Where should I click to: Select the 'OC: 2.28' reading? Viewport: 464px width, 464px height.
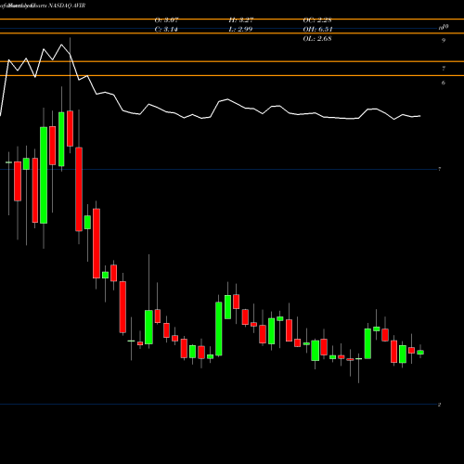point(317,20)
